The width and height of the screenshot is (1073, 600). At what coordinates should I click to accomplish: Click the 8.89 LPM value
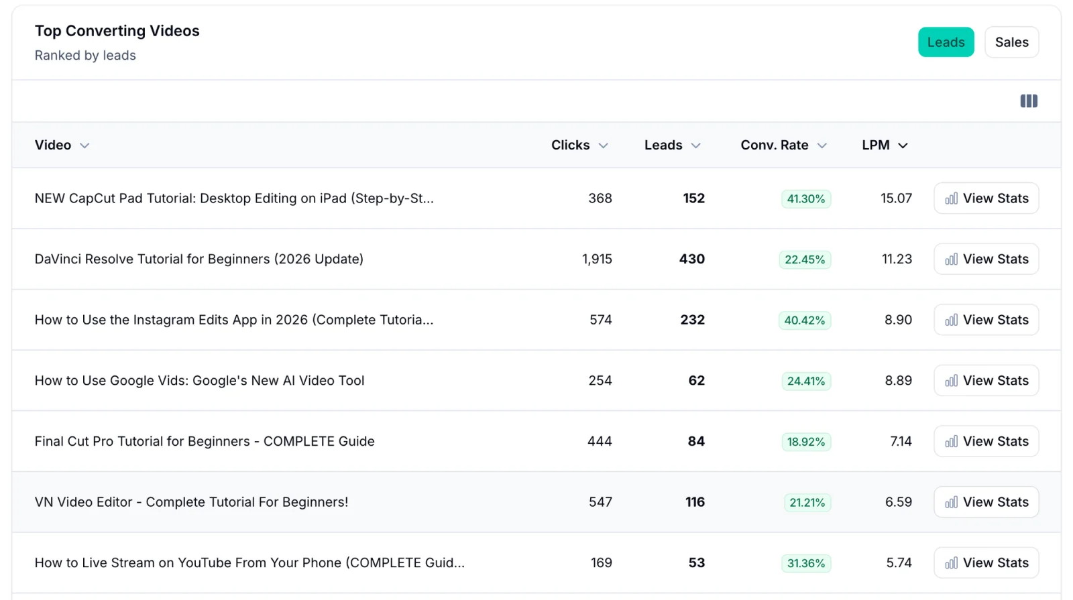898,380
